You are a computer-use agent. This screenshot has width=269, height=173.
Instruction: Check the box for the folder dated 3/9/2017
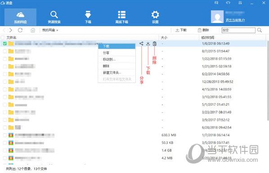tap(5, 120)
